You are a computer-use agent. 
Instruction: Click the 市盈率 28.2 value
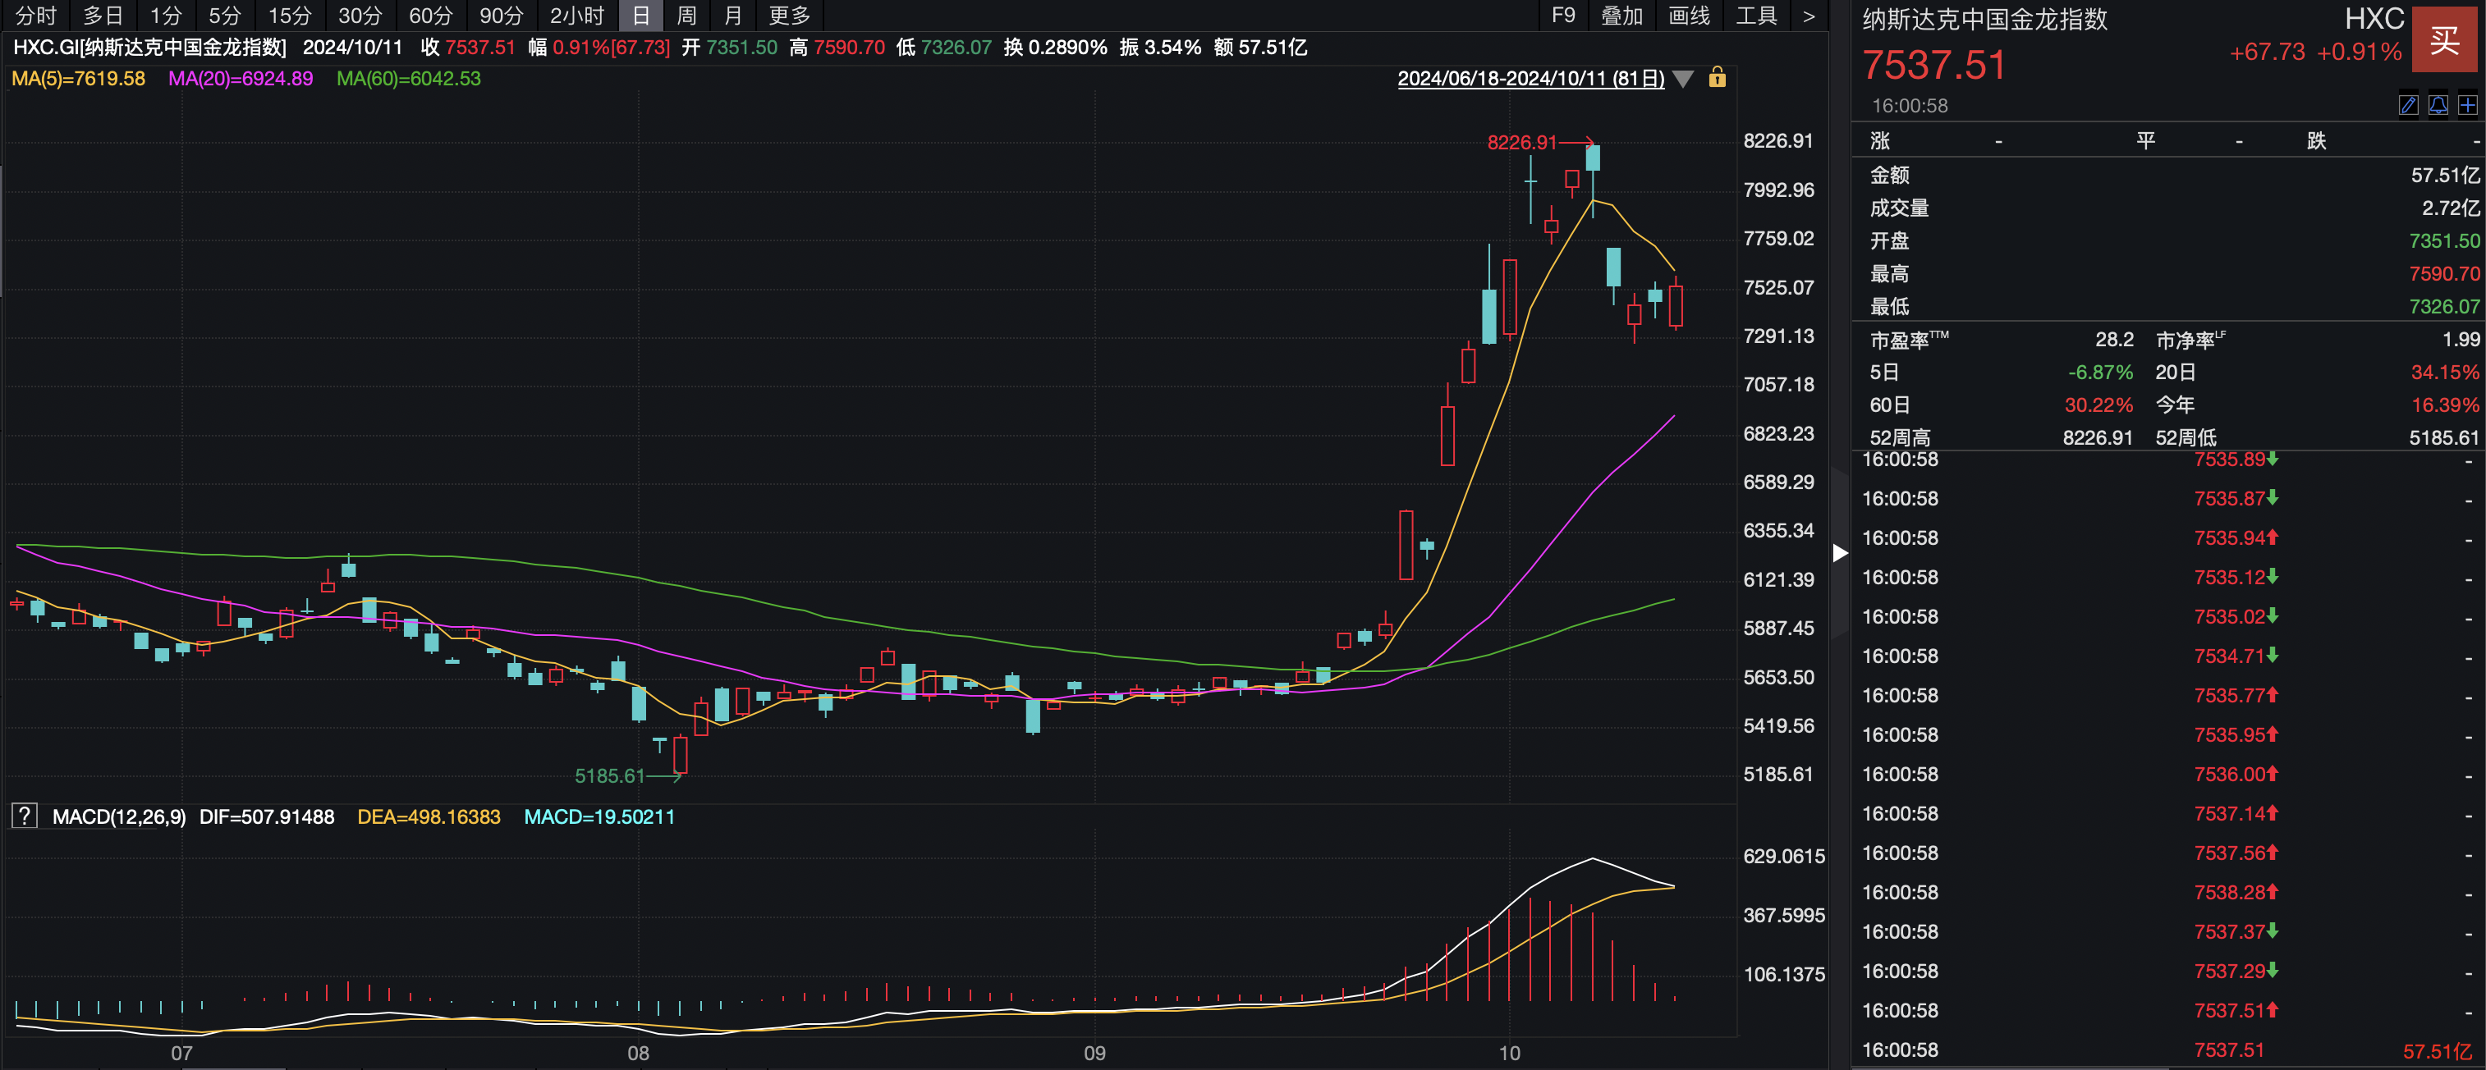point(2113,340)
